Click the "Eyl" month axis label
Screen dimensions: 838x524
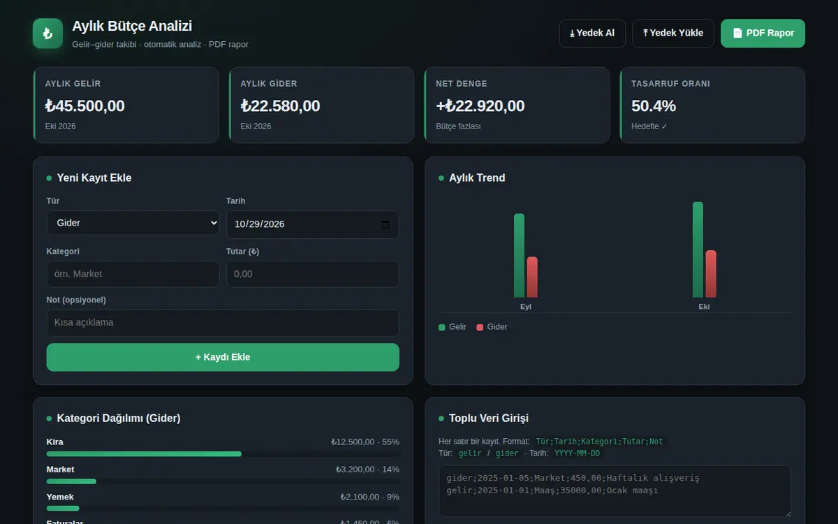pyautogui.click(x=526, y=307)
